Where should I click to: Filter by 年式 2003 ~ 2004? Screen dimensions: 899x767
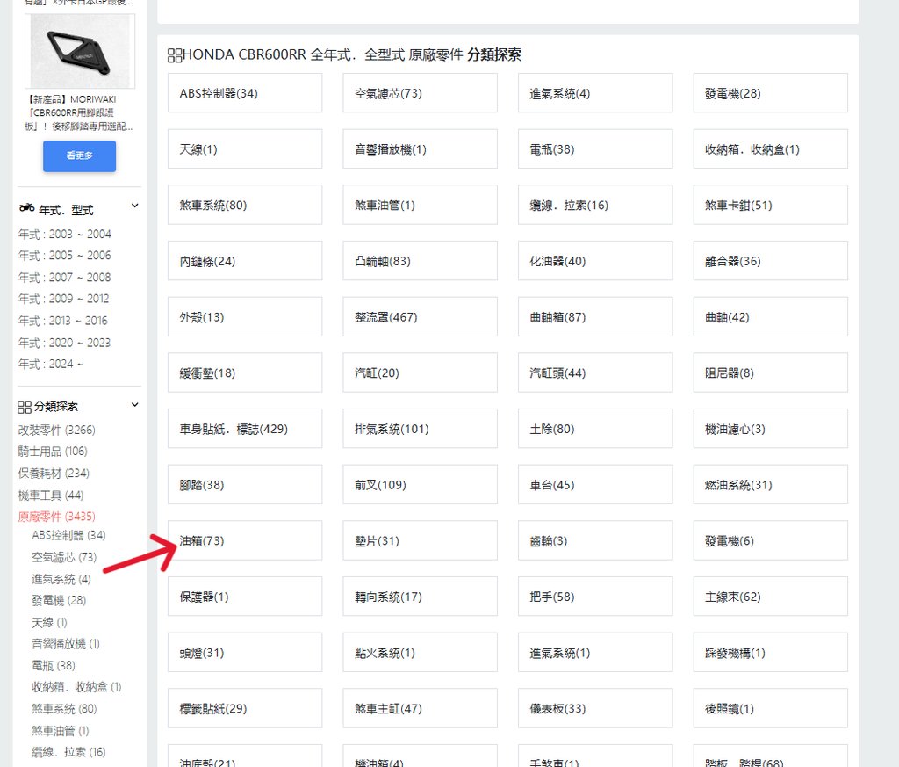click(x=64, y=234)
